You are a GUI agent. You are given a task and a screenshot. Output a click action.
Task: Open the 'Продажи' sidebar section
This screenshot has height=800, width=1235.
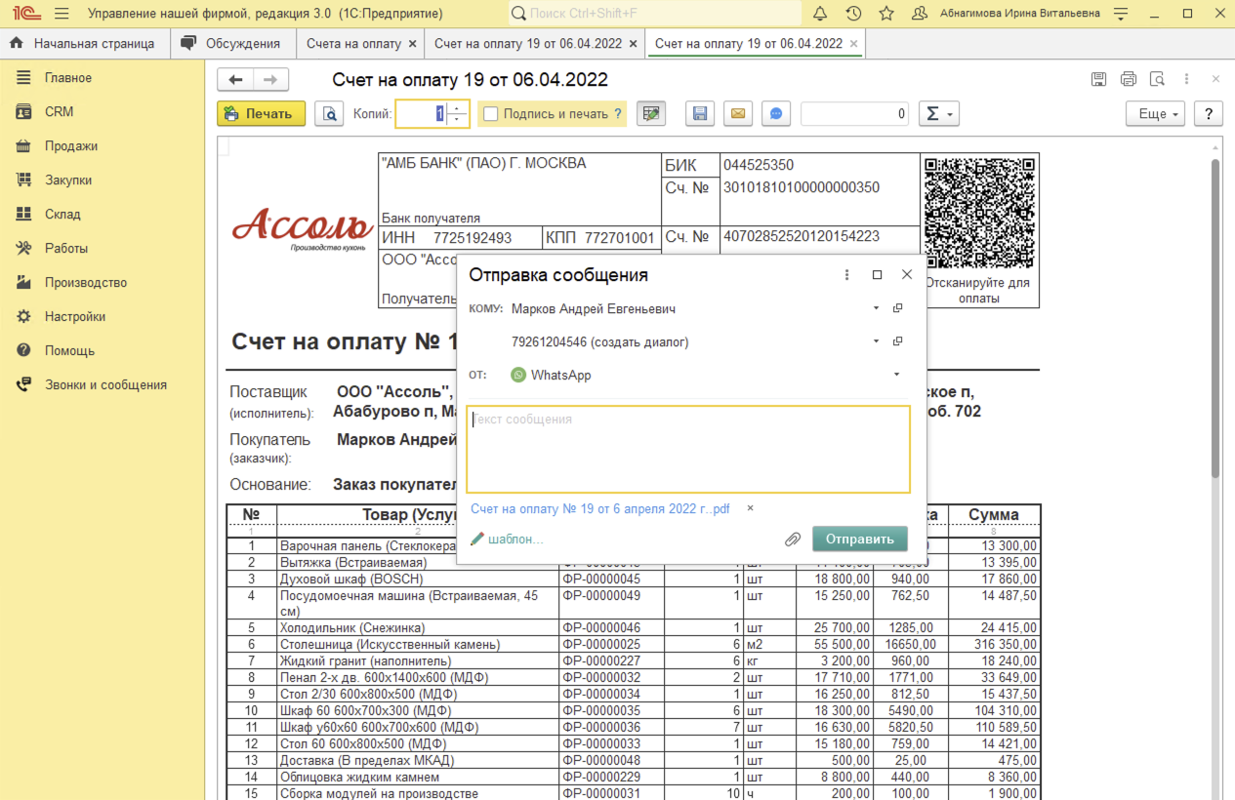tap(70, 146)
